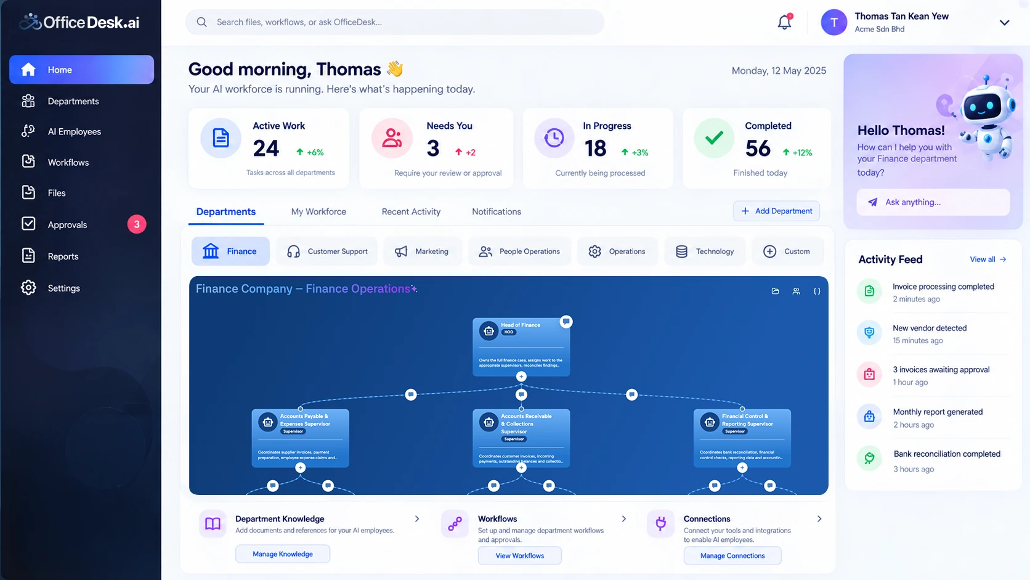The image size is (1030, 580).
Task: Open Approvals in the sidebar
Action: tap(81, 224)
